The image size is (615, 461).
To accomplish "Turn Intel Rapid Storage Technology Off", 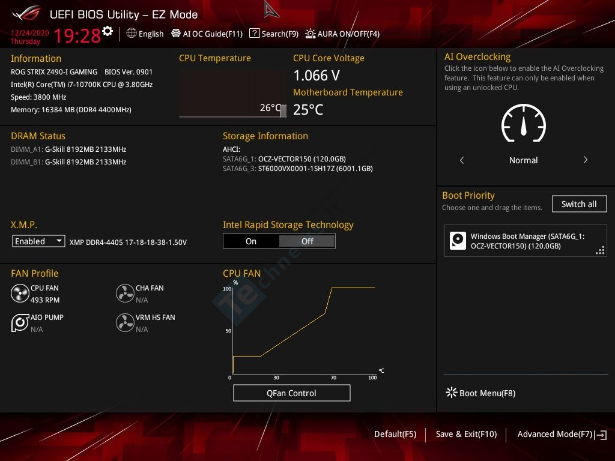I will click(x=307, y=241).
